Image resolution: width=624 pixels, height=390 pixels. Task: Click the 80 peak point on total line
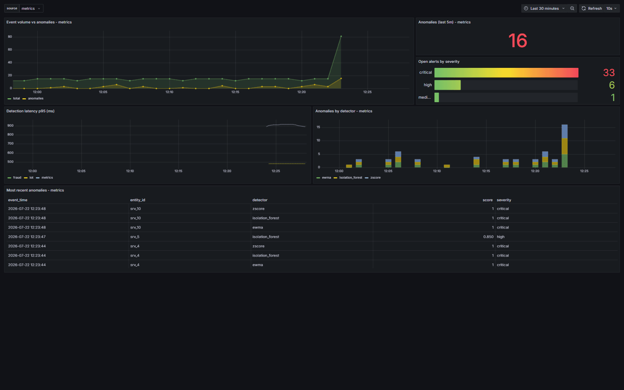click(x=341, y=36)
